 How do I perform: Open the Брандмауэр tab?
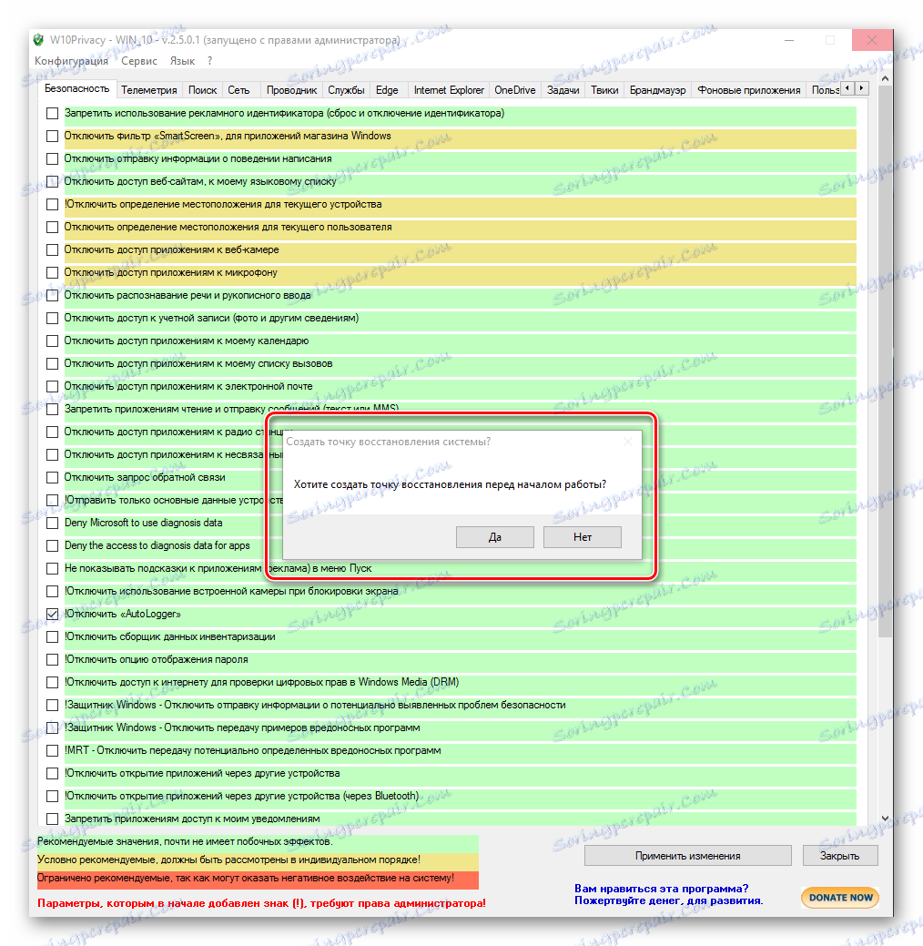[x=657, y=89]
